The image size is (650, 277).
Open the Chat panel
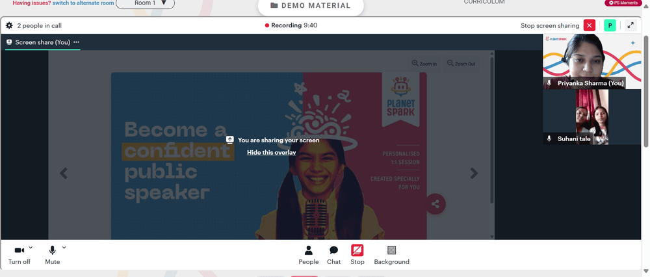click(x=333, y=255)
